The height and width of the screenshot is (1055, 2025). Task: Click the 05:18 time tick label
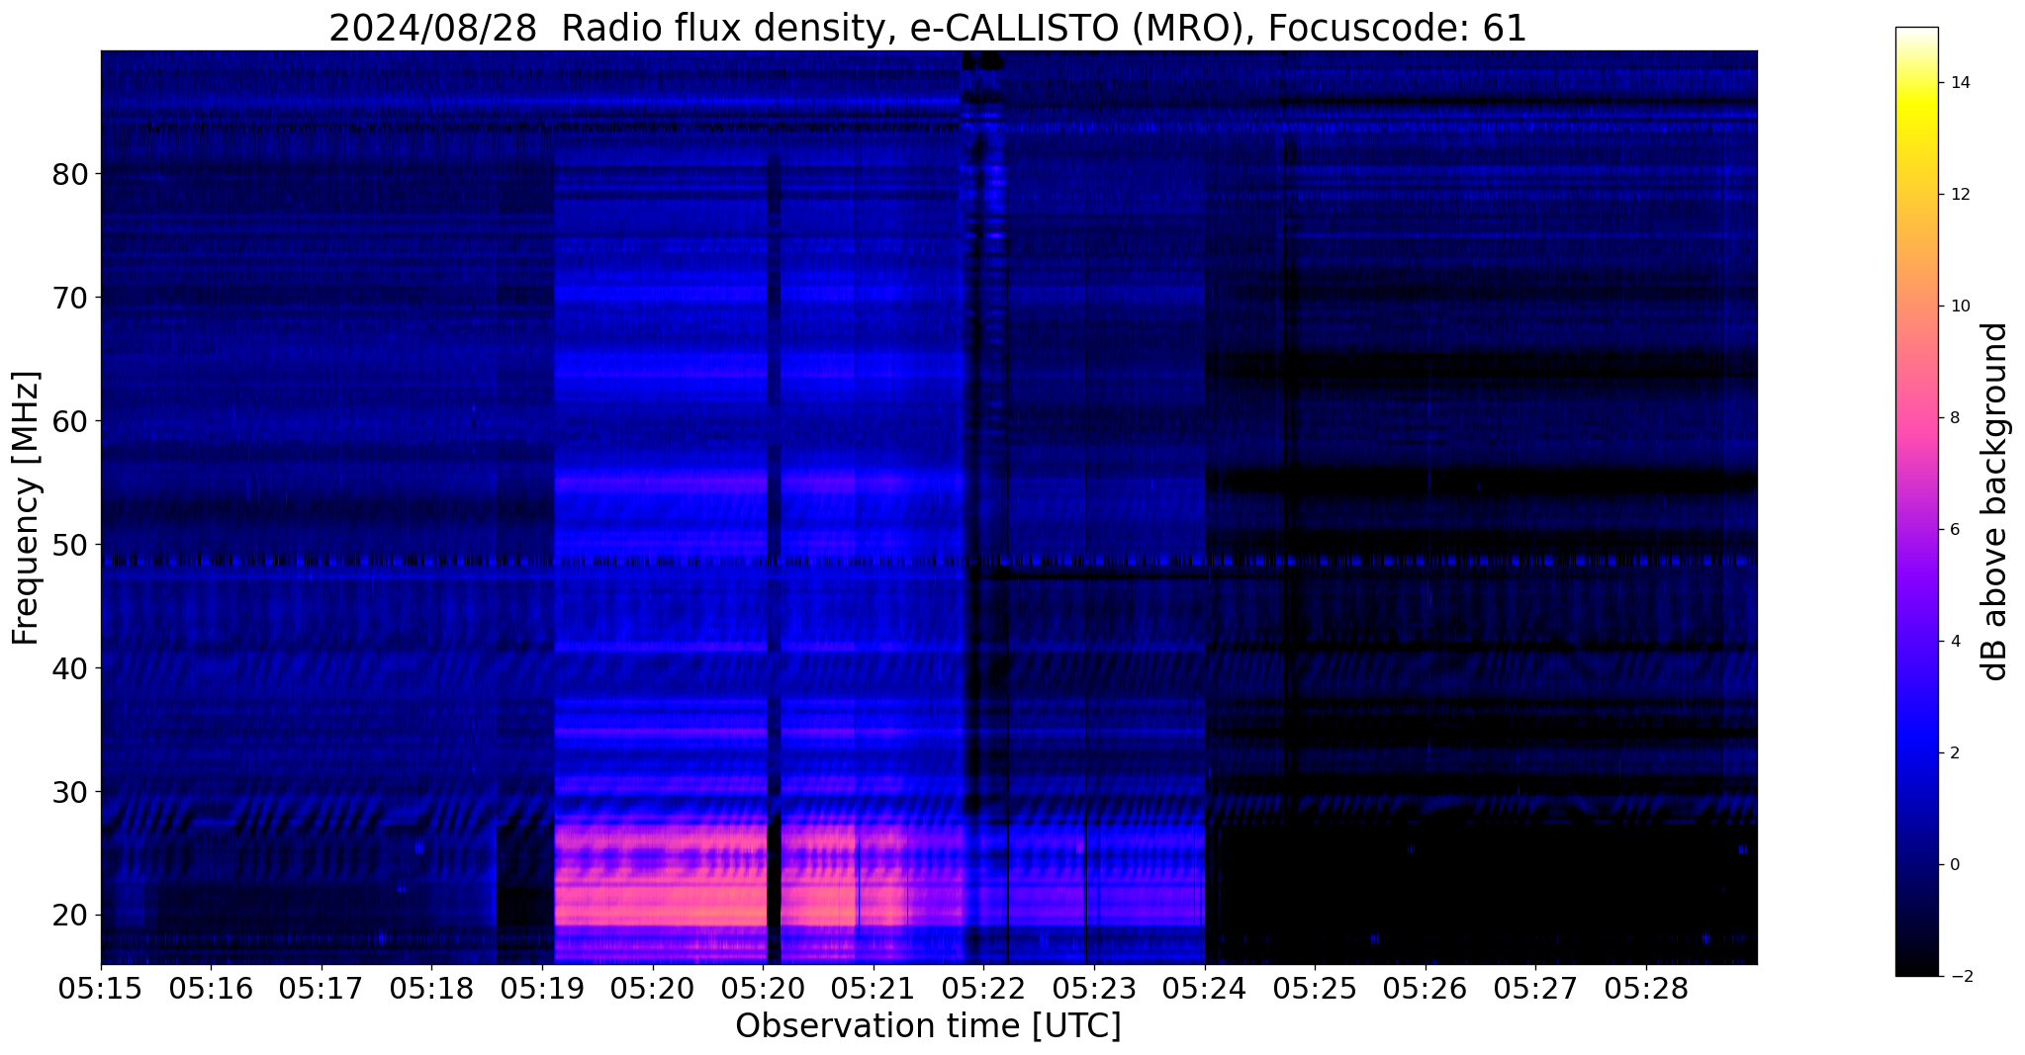(x=431, y=988)
